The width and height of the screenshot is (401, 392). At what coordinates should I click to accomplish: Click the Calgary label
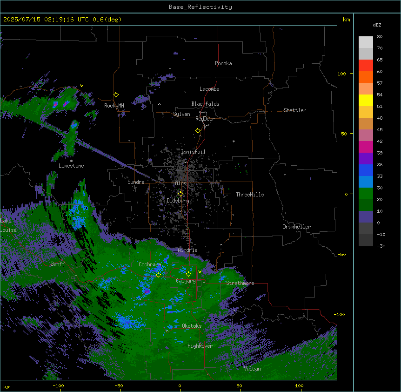(186, 281)
